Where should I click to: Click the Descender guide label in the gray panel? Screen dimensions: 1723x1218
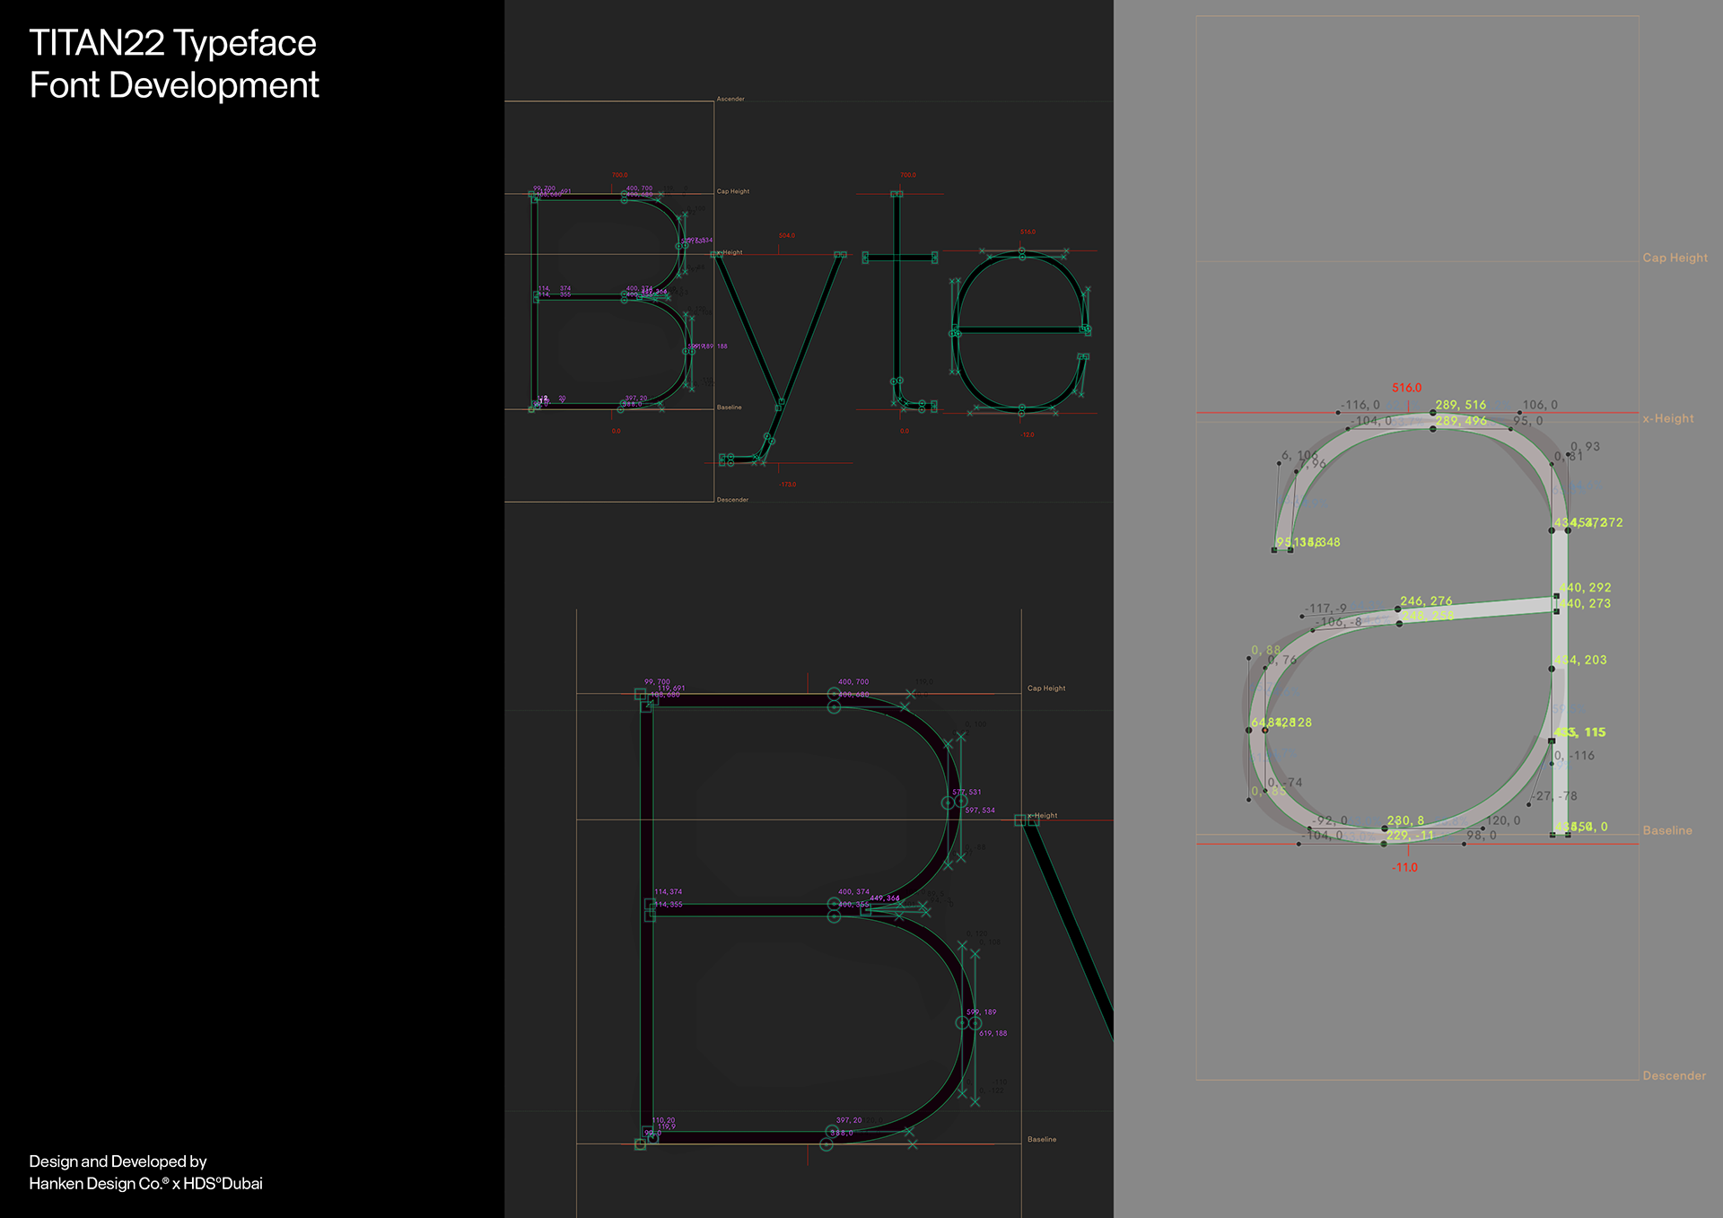click(1674, 1075)
